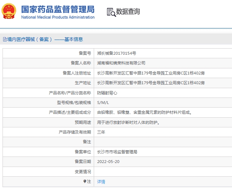Click the 国家药品监督管理局 title
This screenshot has height=190, width=232.
[58, 9]
